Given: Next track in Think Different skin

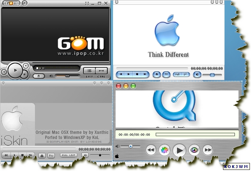Looking at the screenshot, I should click(145, 74).
